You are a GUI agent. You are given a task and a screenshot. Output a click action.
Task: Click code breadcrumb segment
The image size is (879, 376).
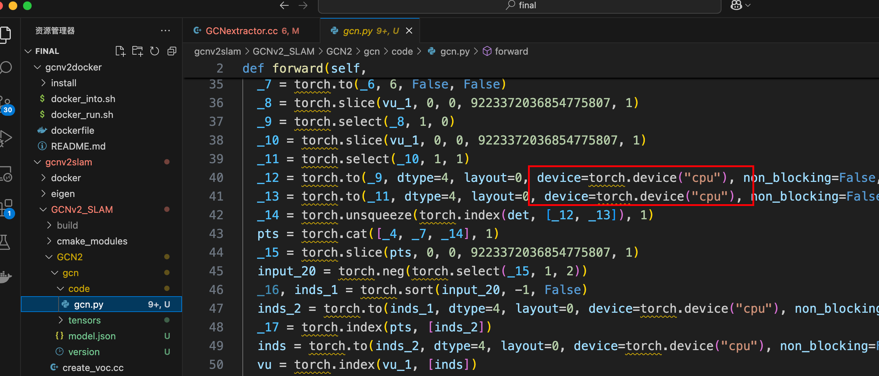pos(402,51)
